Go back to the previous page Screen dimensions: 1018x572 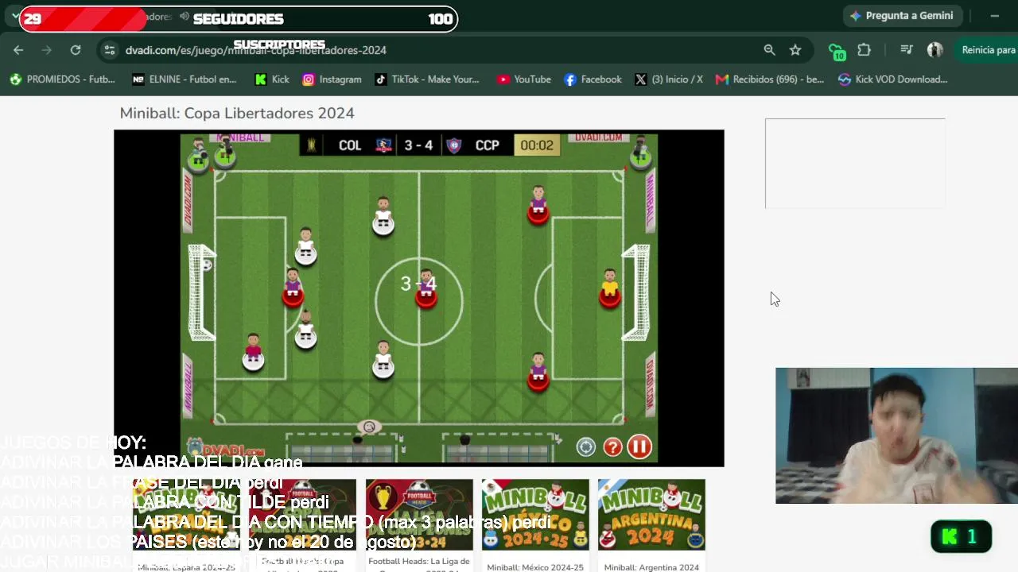coord(18,50)
